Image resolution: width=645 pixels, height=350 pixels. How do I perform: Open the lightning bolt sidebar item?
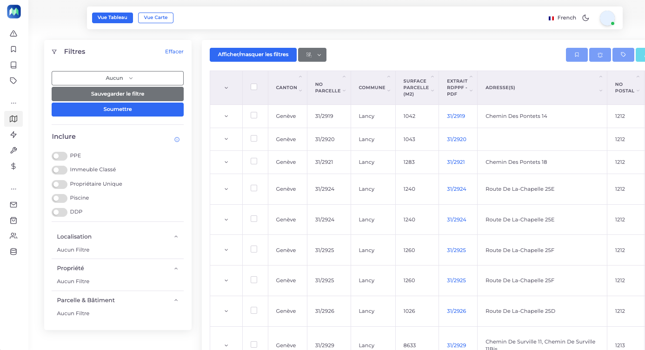(x=13, y=135)
